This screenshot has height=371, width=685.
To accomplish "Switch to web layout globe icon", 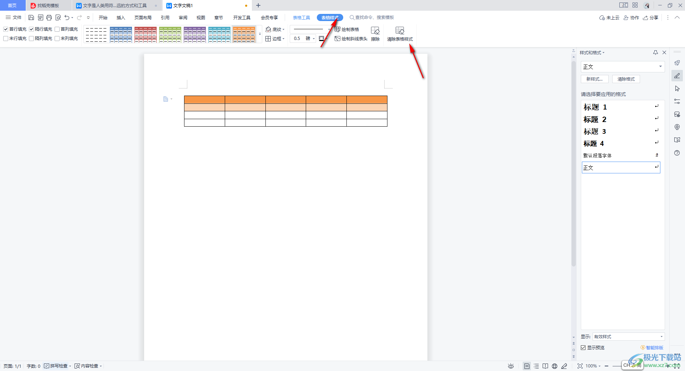I will [554, 366].
